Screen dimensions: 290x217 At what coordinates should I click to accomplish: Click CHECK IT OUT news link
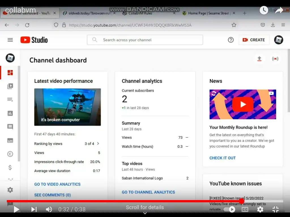coord(223,158)
